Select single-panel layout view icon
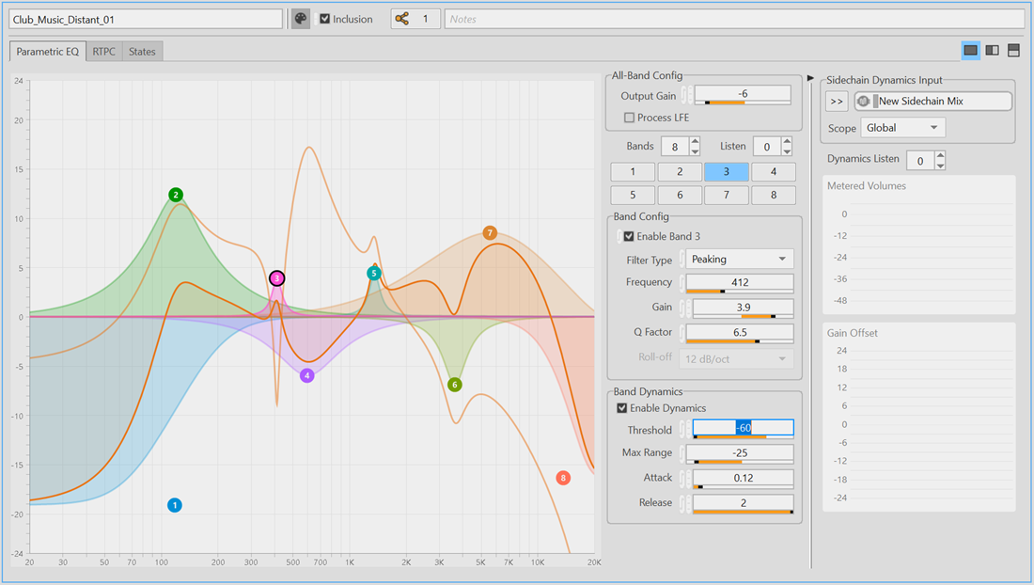The width and height of the screenshot is (1034, 585). (971, 50)
